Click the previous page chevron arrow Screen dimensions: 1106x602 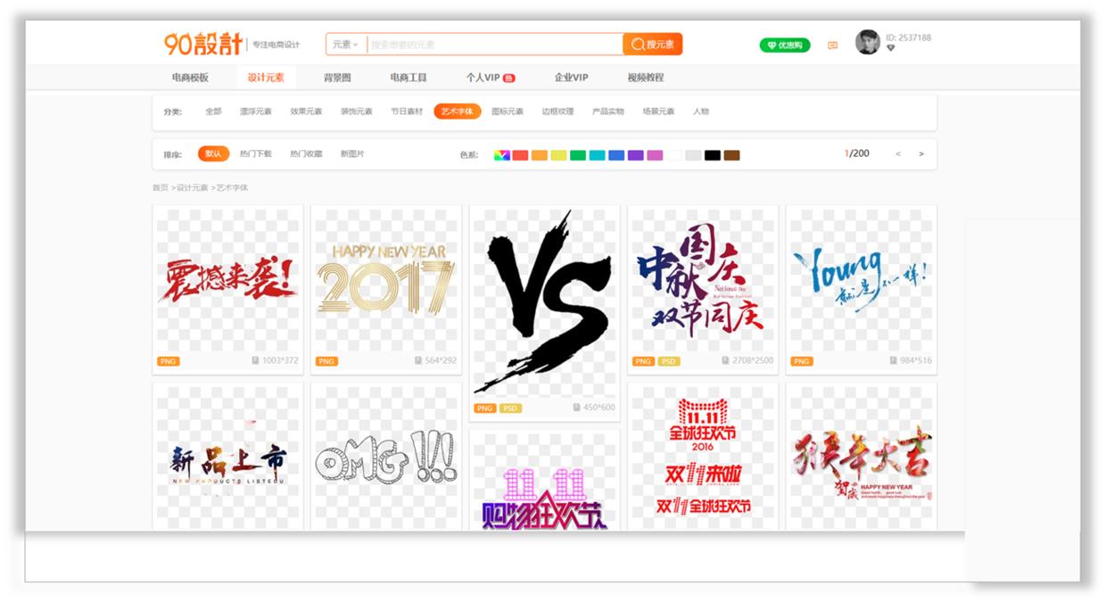coord(897,153)
